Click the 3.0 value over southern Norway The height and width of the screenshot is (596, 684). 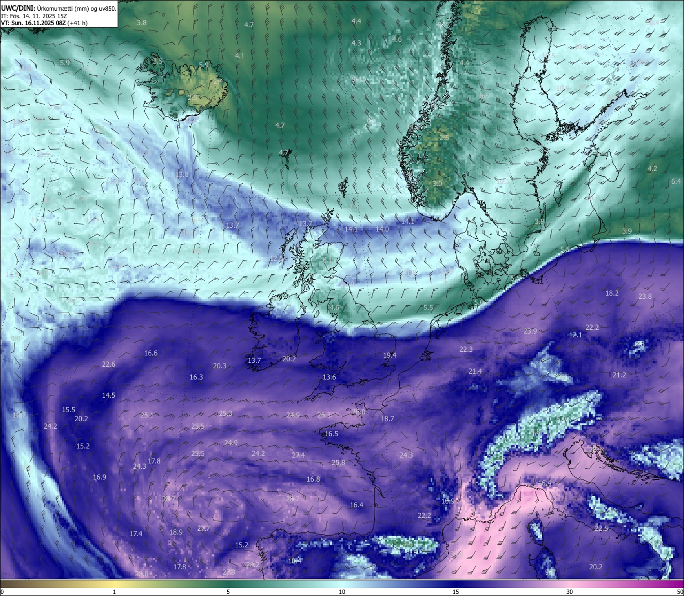(x=437, y=184)
